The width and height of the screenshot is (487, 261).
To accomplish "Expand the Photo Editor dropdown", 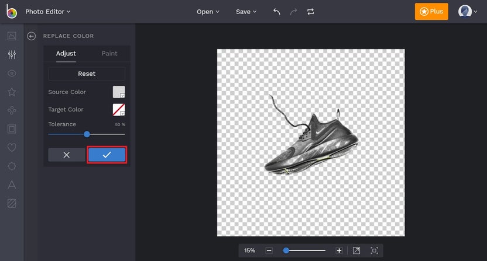I will (x=47, y=12).
